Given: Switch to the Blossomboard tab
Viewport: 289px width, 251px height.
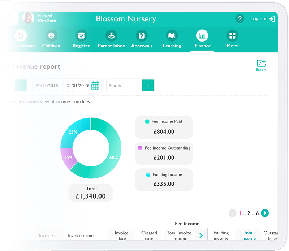Looking at the screenshot, I should (20, 36).
